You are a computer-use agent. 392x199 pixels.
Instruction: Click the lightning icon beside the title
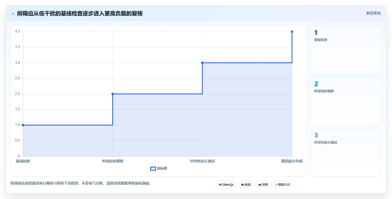point(13,13)
